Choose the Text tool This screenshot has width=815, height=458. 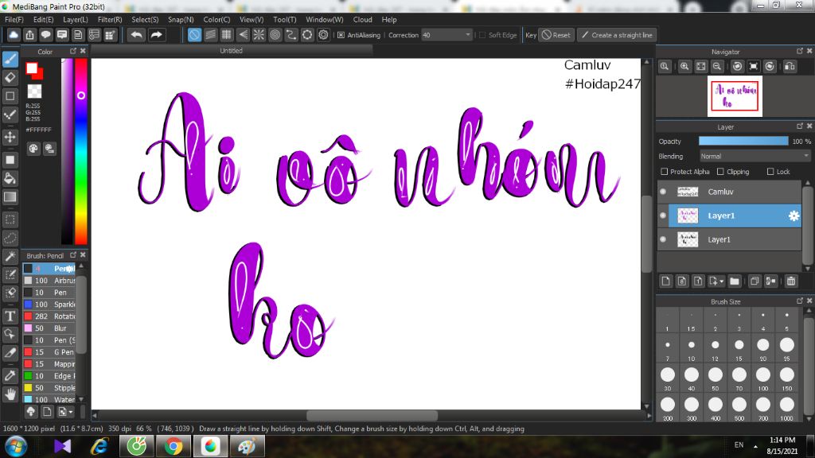[10, 316]
